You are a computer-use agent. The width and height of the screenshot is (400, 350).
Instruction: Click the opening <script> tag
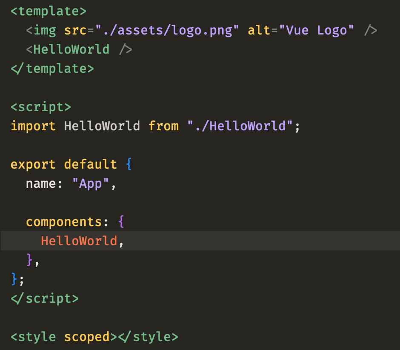(41, 107)
